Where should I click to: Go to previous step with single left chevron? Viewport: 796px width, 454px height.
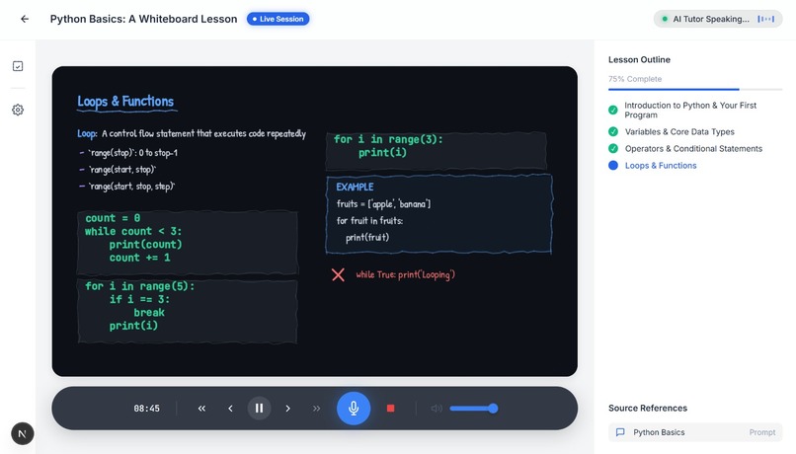[230, 409]
